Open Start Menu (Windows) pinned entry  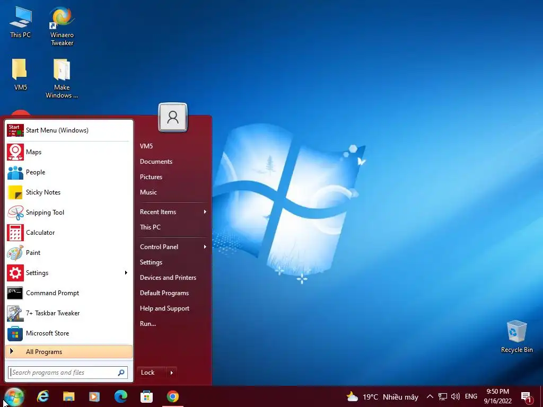coord(69,130)
